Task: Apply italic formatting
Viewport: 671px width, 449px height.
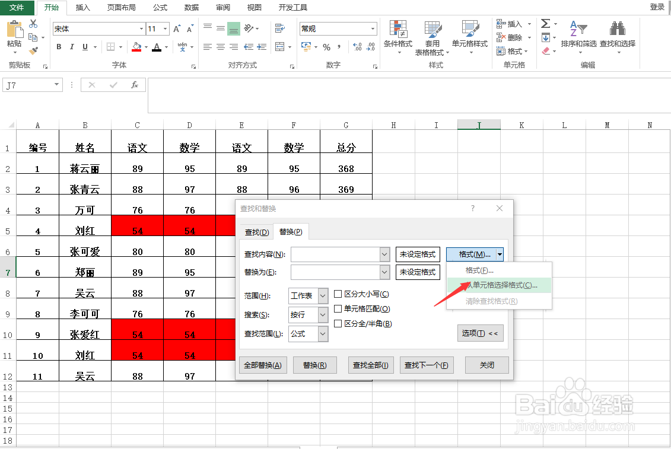Action: (72, 47)
